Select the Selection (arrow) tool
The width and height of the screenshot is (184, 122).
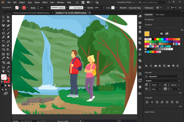3,17
